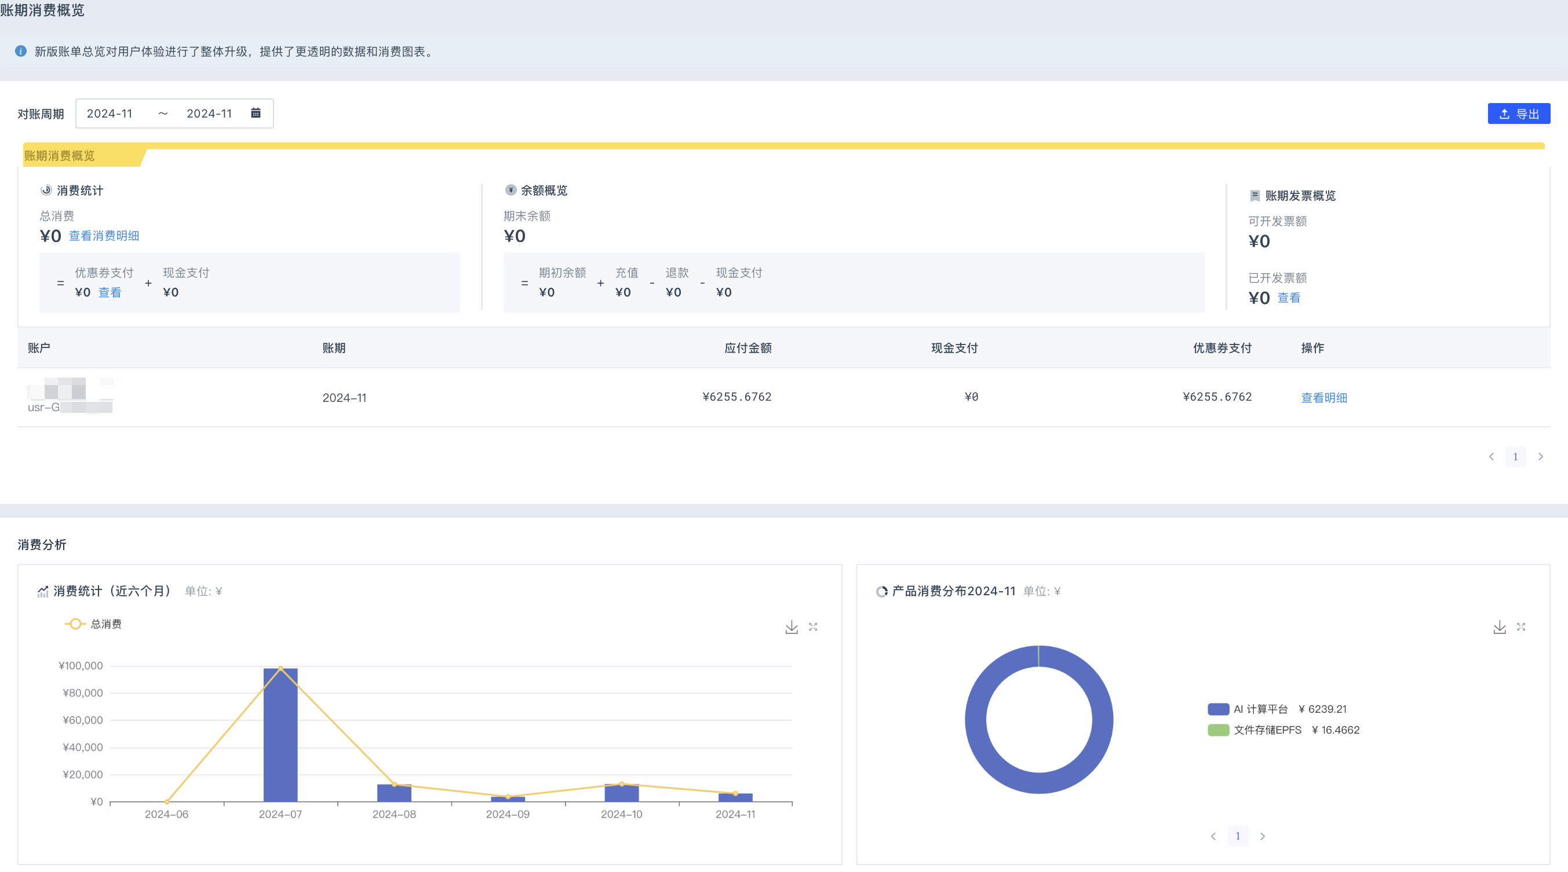This screenshot has width=1568, height=872.
Task: Download the six-month consumption chart
Action: coord(792,627)
